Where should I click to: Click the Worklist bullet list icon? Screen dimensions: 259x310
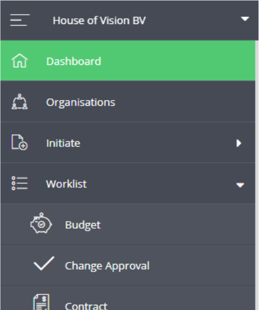click(x=19, y=183)
